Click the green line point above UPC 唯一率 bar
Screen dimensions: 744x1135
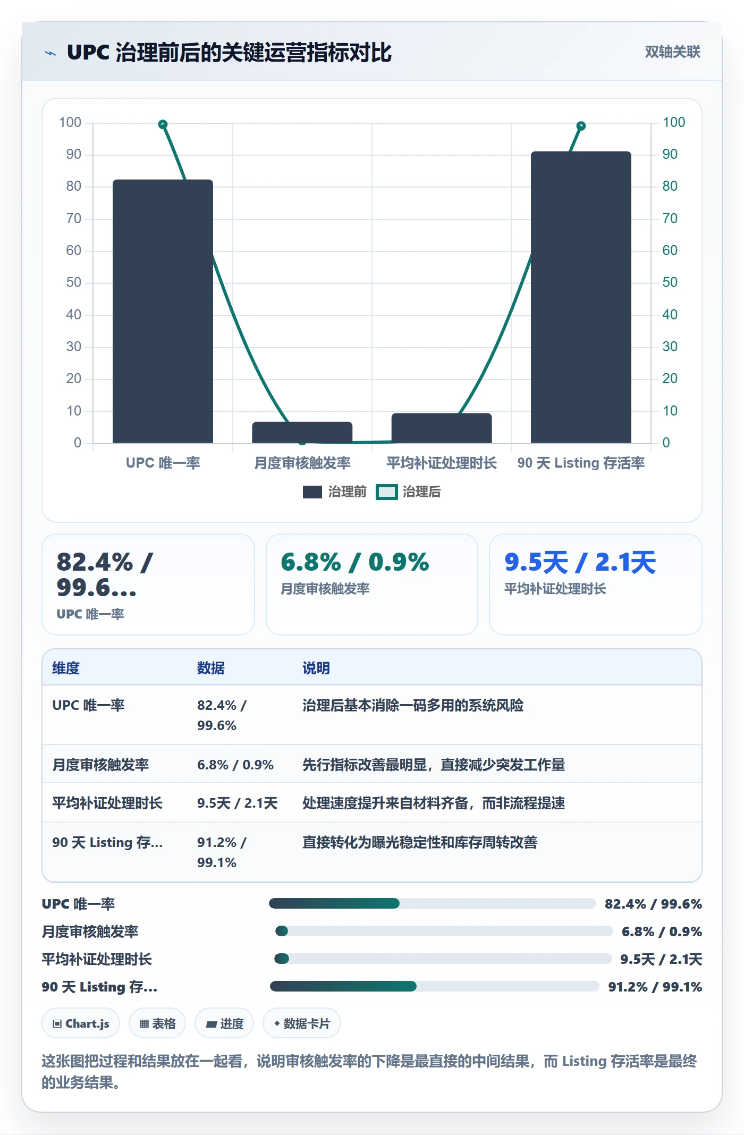pos(163,124)
